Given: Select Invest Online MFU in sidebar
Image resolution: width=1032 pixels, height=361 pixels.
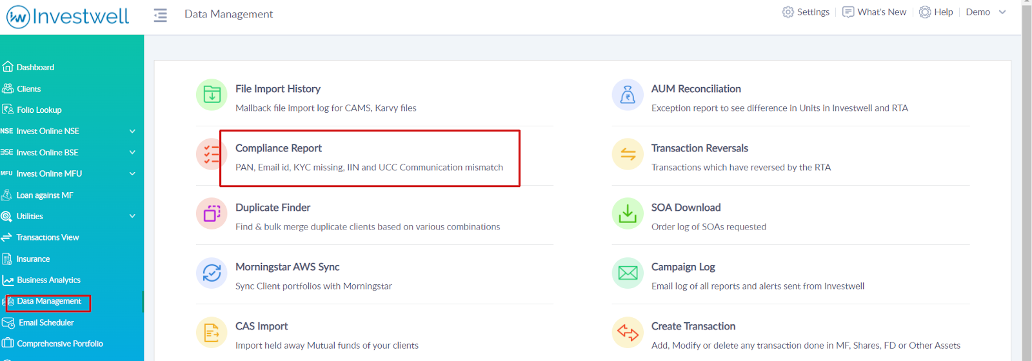Looking at the screenshot, I should click(x=49, y=174).
